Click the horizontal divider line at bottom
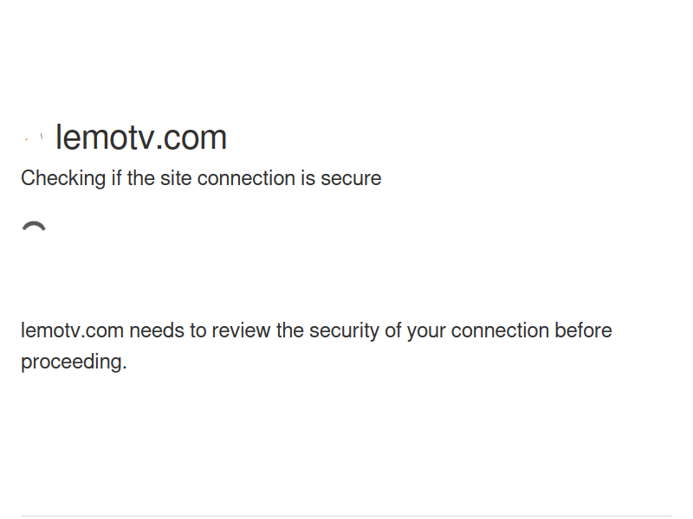Viewport: 693px width, 519px height. click(x=346, y=516)
